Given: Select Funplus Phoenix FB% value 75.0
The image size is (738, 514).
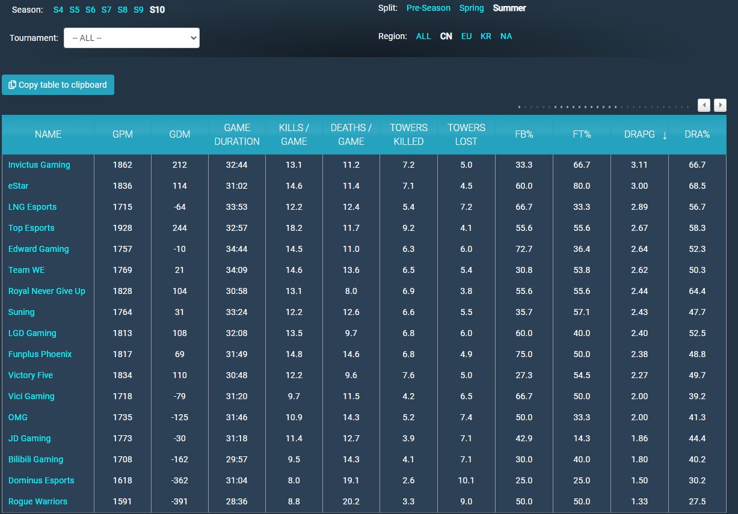Looking at the screenshot, I should 524,354.
